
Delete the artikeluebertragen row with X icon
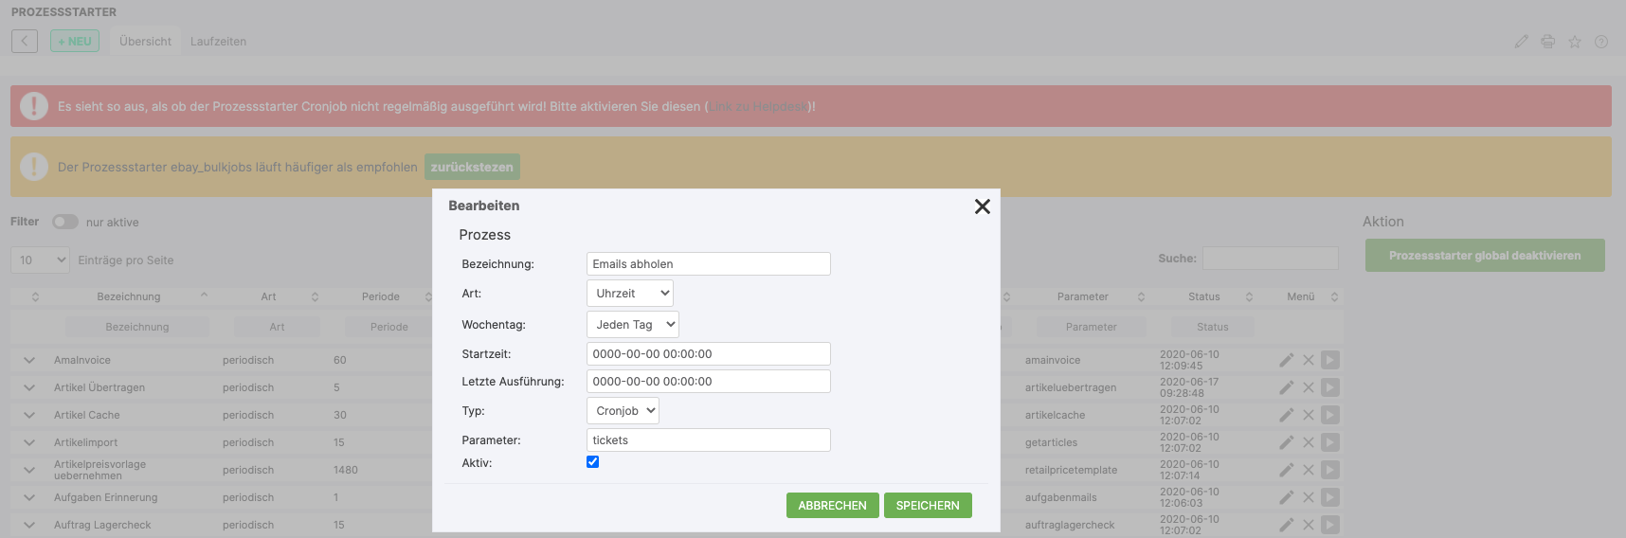point(1308,387)
